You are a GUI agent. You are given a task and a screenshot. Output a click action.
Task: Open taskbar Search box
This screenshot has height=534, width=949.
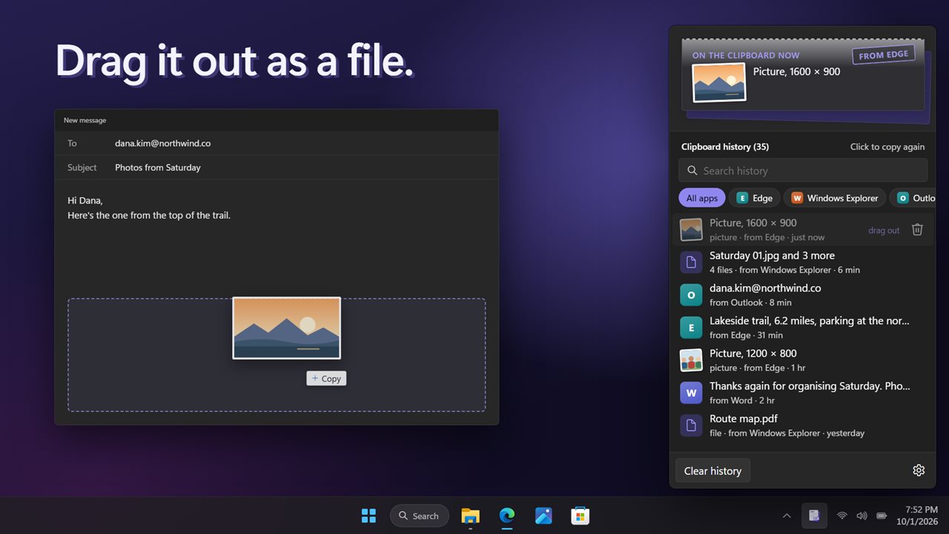(x=419, y=515)
